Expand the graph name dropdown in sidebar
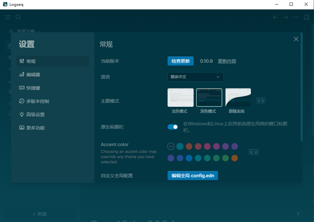Viewport: 314px width, 222px height. click(x=39, y=31)
